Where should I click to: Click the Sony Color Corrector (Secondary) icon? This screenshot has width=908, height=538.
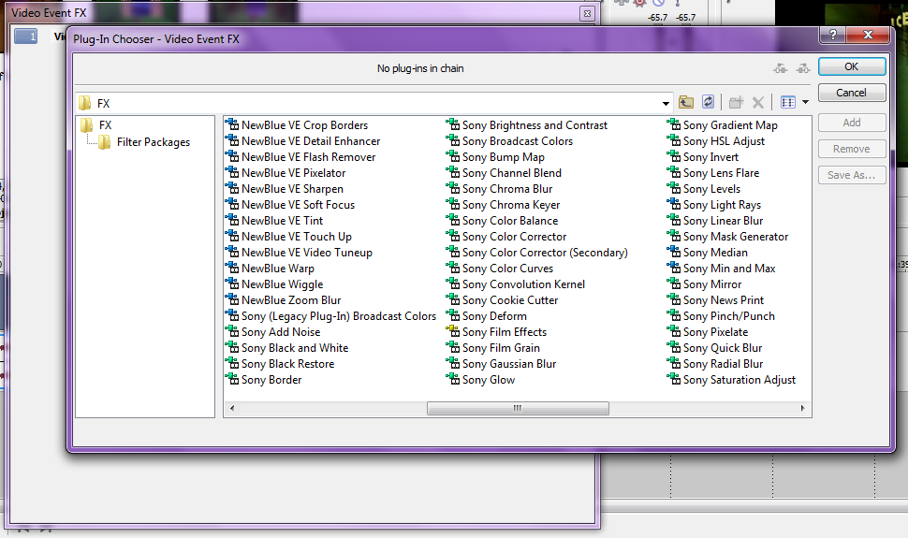[x=453, y=252]
